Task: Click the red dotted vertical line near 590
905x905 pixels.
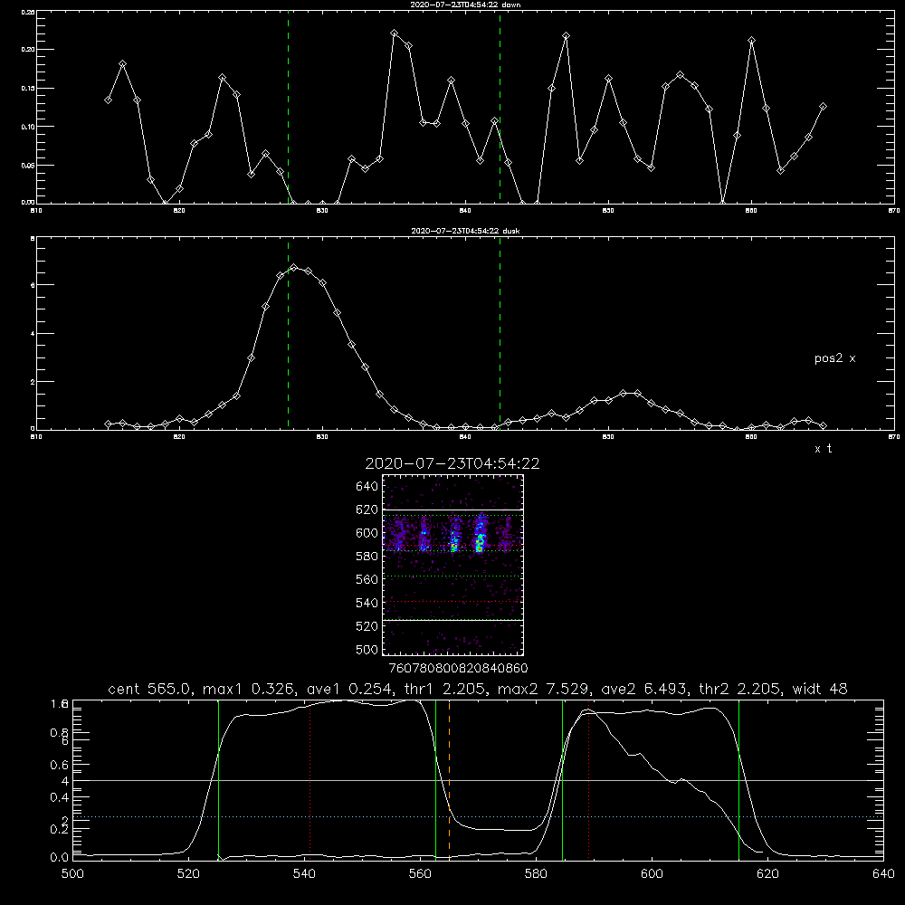Action: coord(589,779)
